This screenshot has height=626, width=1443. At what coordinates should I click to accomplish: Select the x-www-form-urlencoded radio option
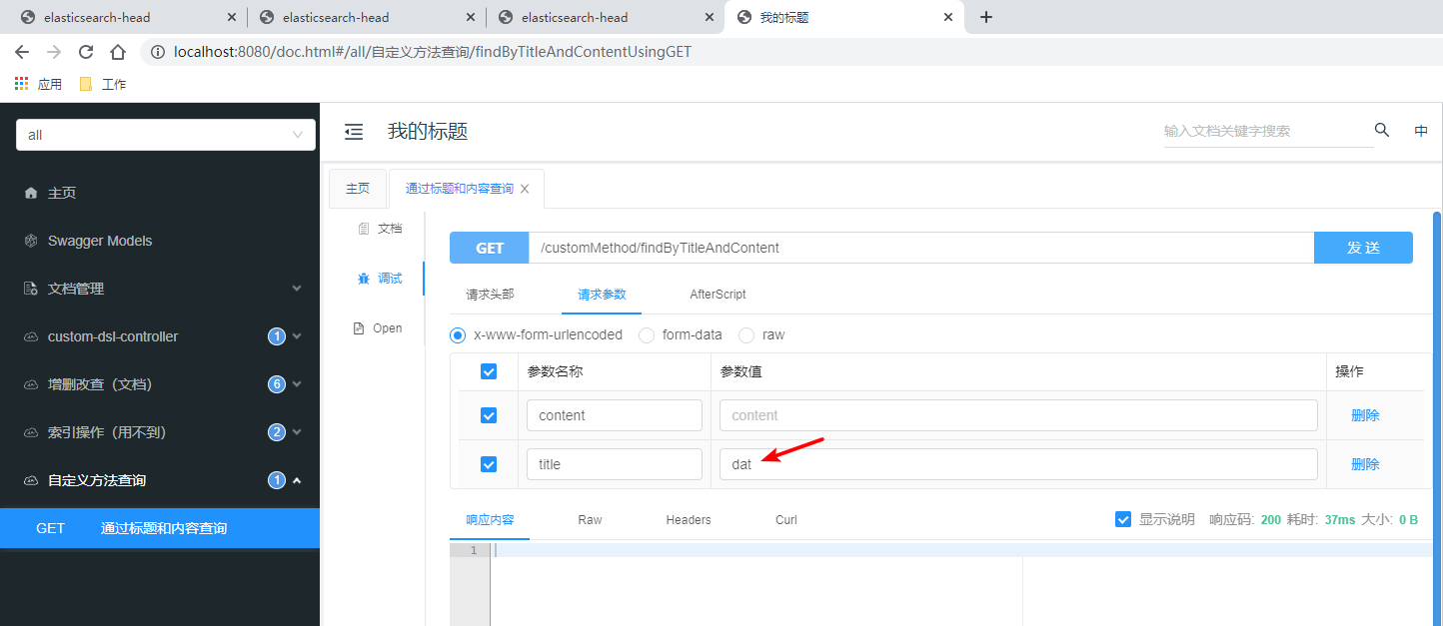(458, 334)
